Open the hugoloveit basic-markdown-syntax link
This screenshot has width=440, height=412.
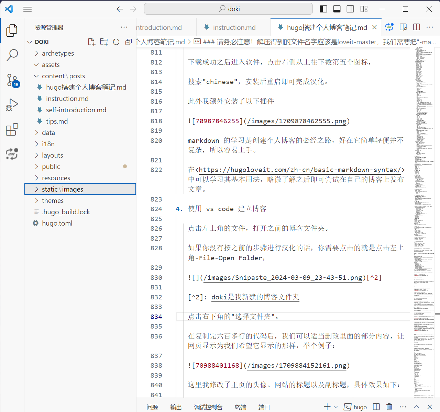tap(300, 170)
